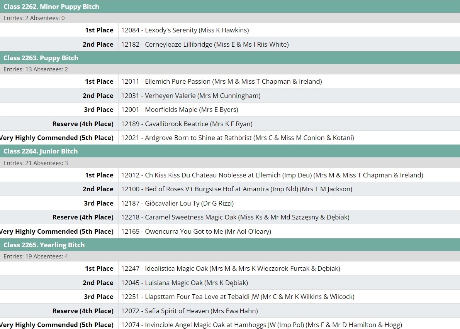
Task: Click the Class 2264 Junior Bitch header
Action: [41, 151]
